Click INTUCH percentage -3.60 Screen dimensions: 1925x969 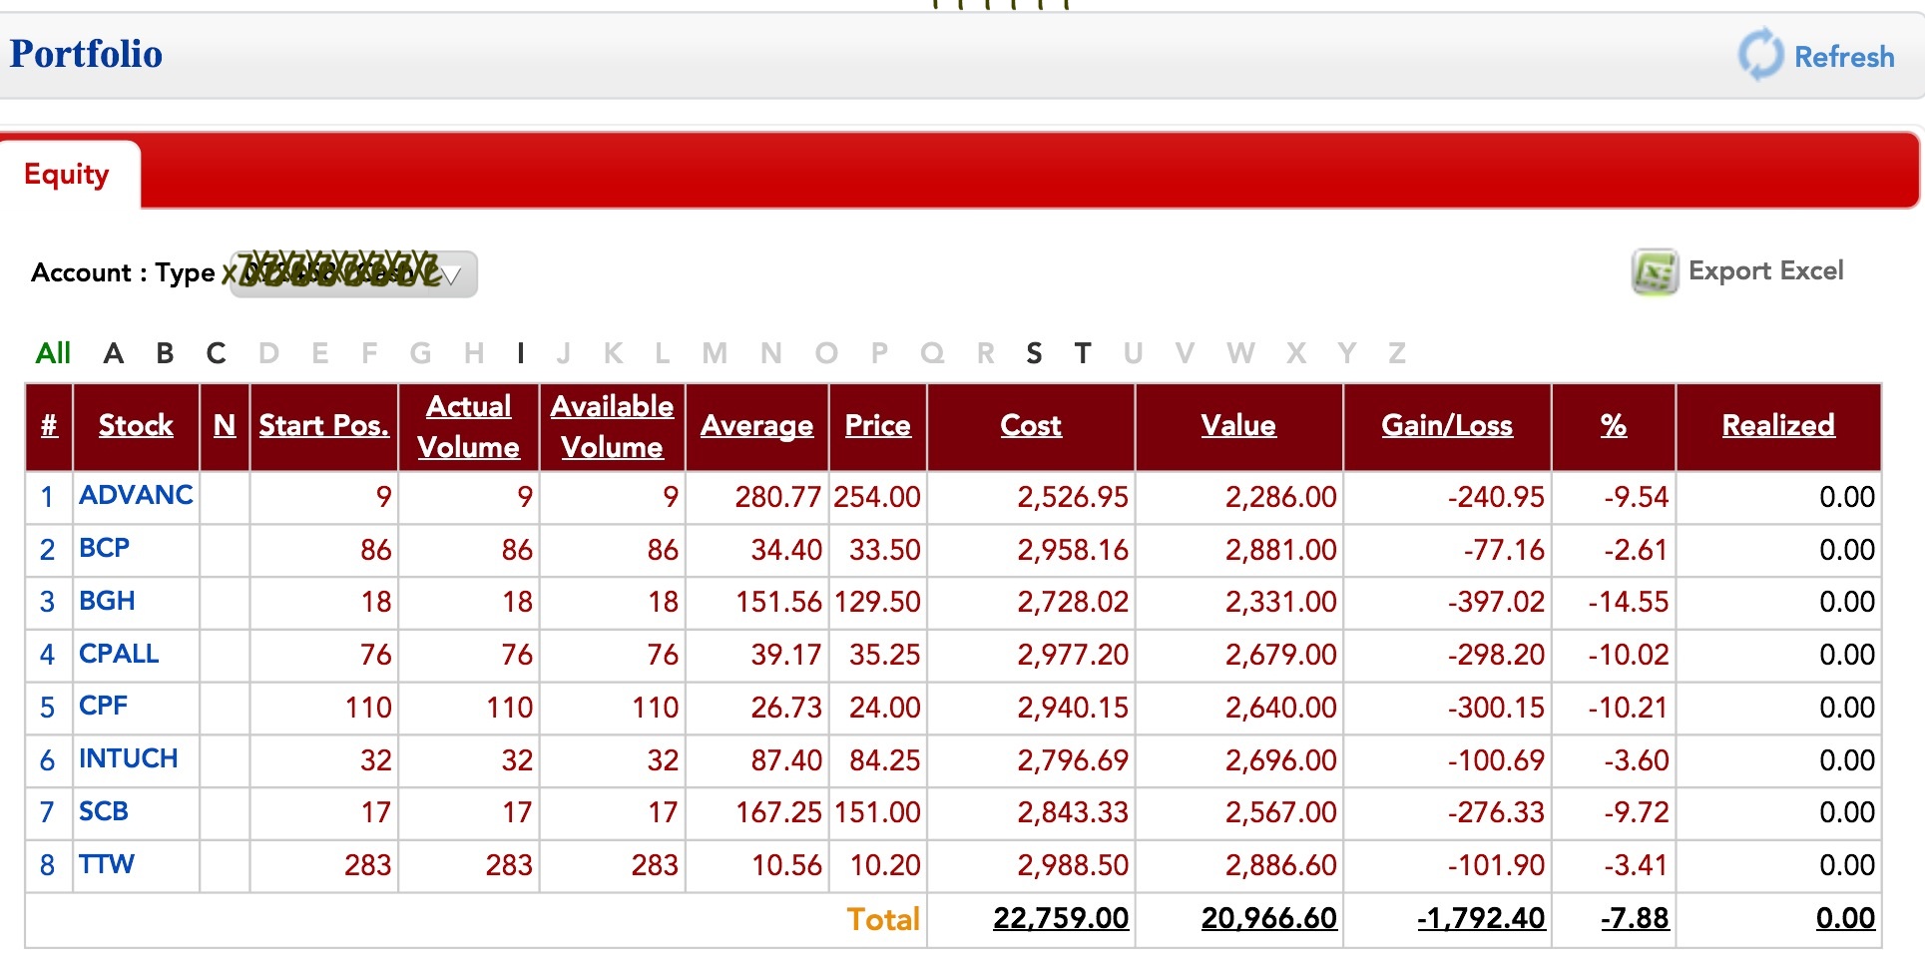[1637, 760]
